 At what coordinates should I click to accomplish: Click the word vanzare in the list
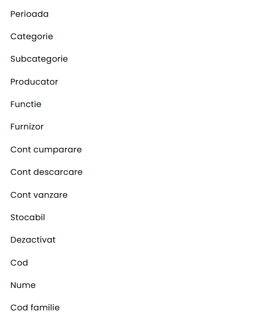pyautogui.click(x=50, y=195)
